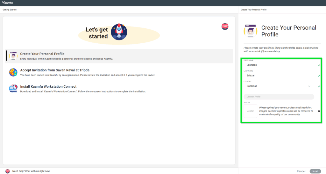
Task: Click the Kaamfu logo in the top bar
Action: click(x=8, y=3)
